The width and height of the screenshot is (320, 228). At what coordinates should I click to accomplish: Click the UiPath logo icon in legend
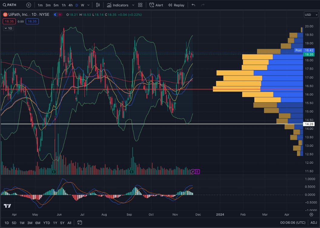pos(5,15)
